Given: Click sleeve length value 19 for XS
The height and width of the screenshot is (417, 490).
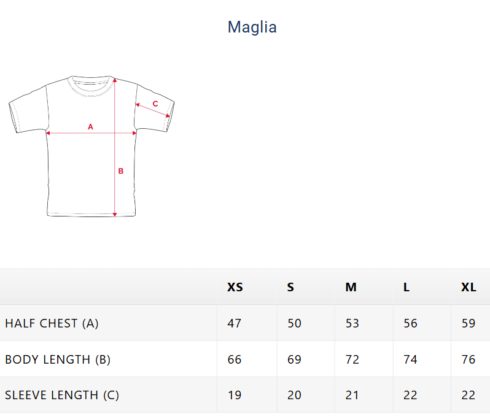Looking at the screenshot, I should coord(235,396).
